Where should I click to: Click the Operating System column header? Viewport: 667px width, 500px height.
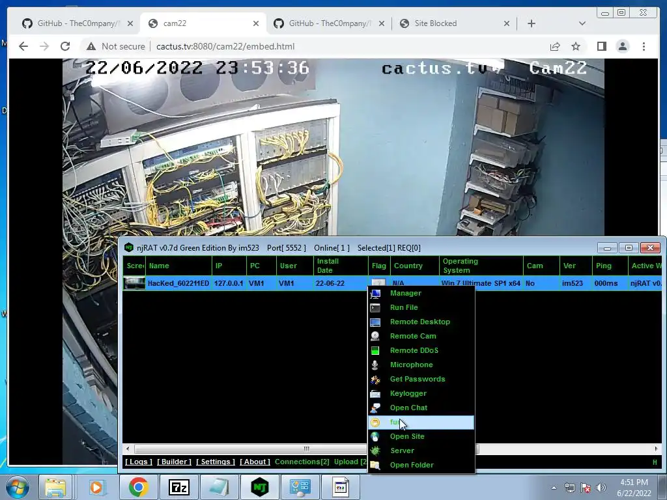[x=481, y=266]
